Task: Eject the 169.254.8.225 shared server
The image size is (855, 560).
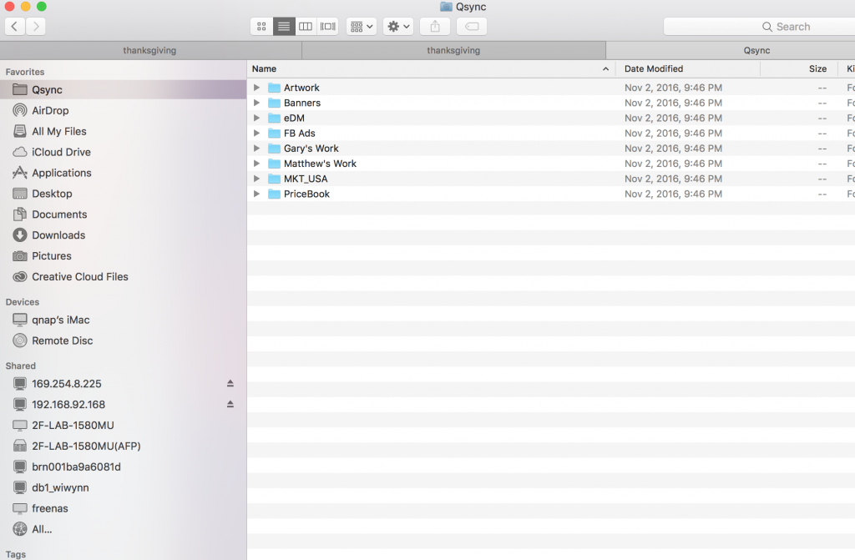Action: (x=230, y=384)
